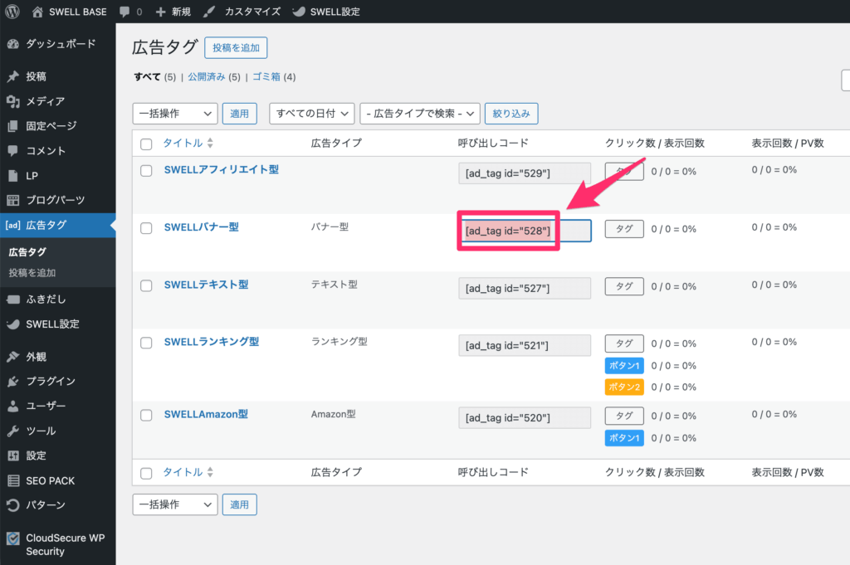Screen dimensions: 850x565
Task: Click the WordPress logo icon
Action: 12,12
